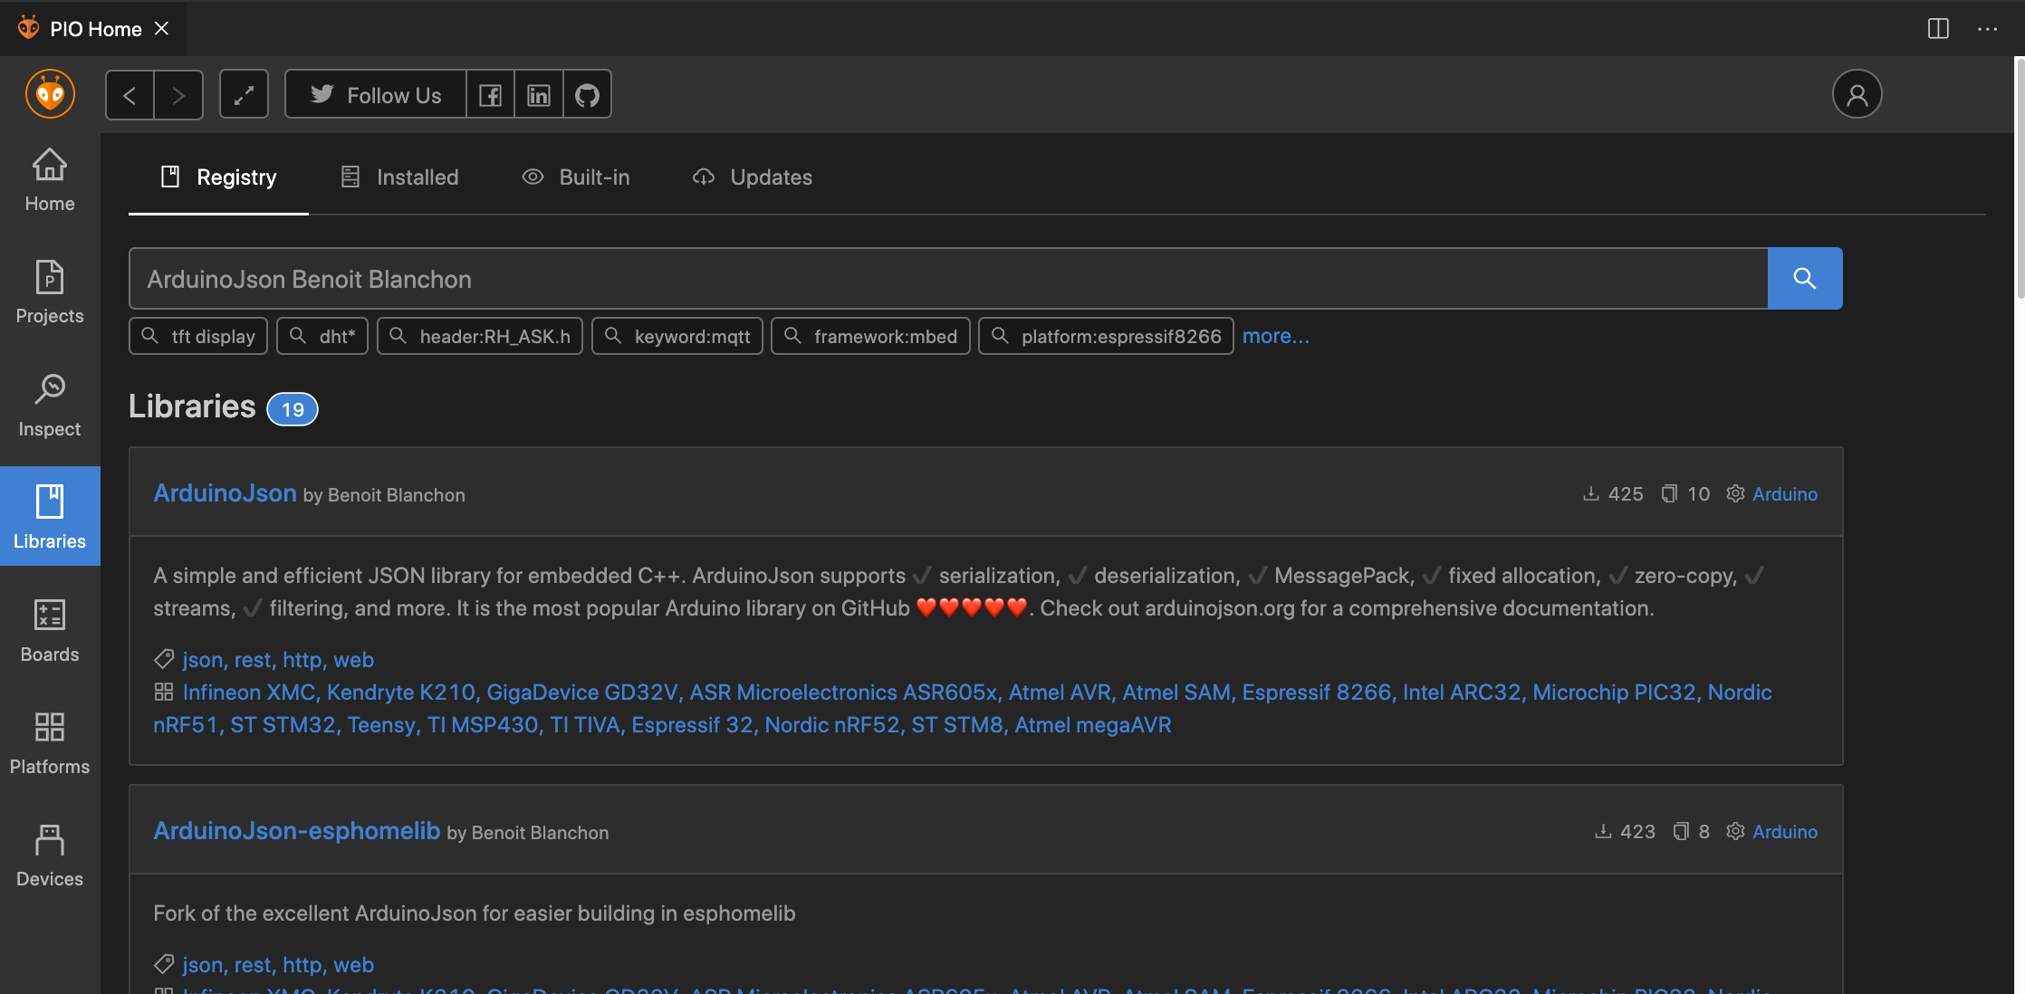Open the ST STM32 platform link
The image size is (2025, 994).
point(283,725)
